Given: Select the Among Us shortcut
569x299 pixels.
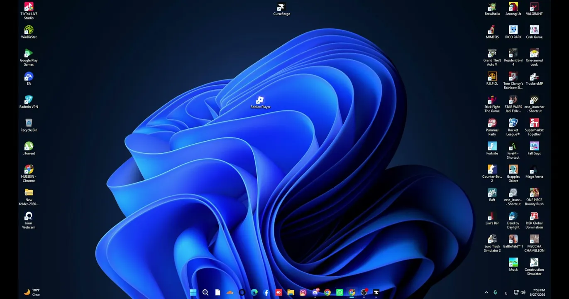Looking at the screenshot, I should point(513,9).
